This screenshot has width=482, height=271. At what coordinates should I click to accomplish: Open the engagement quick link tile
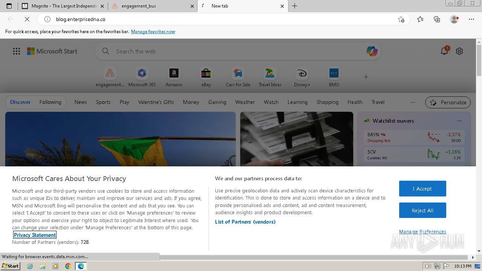pos(110,77)
